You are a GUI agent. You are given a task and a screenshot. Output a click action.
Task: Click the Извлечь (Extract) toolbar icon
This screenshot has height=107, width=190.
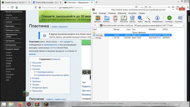(107, 19)
